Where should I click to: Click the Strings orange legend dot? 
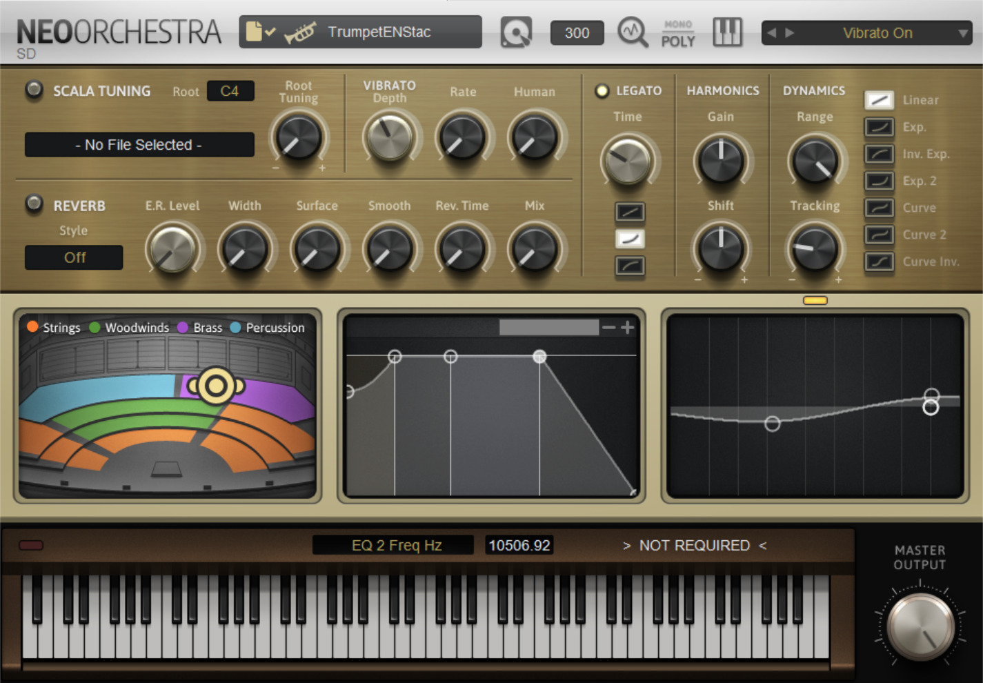(x=32, y=327)
